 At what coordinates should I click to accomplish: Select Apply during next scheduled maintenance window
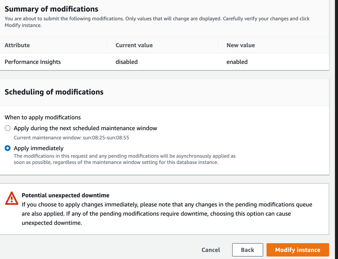pos(8,128)
